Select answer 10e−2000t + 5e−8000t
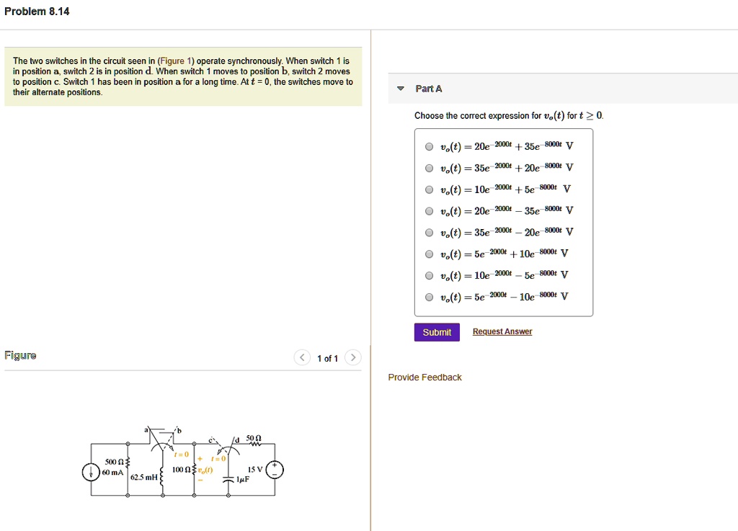This screenshot has width=738, height=531. [428, 189]
